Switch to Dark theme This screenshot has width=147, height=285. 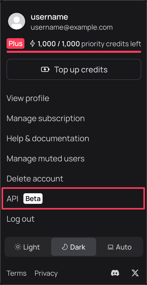[73, 247]
